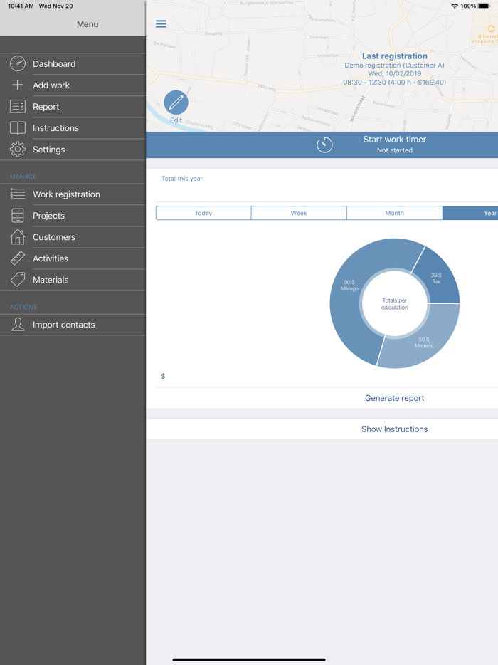Click Demo registration (Customer A) text

(x=395, y=66)
